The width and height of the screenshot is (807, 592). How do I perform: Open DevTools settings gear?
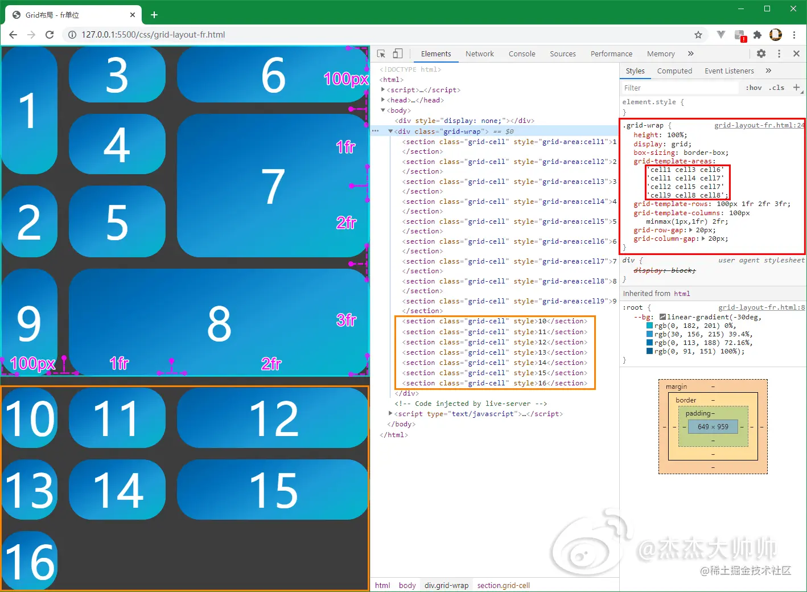(x=761, y=54)
